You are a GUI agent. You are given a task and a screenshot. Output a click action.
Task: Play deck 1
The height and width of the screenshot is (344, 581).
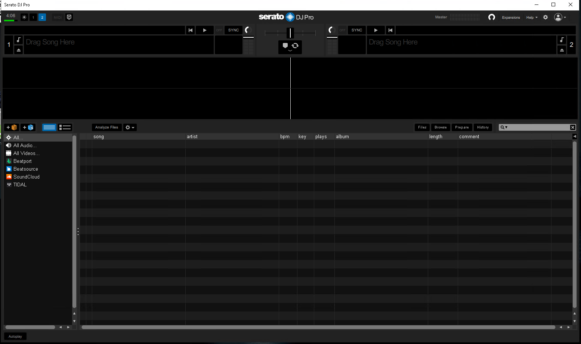tap(205, 30)
